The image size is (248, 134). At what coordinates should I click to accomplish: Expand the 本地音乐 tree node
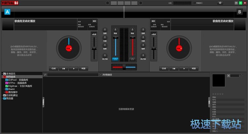point(2,74)
